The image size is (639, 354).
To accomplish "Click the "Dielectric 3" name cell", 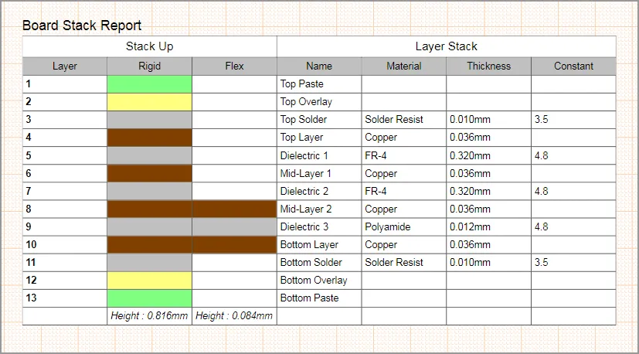I will tap(319, 226).
